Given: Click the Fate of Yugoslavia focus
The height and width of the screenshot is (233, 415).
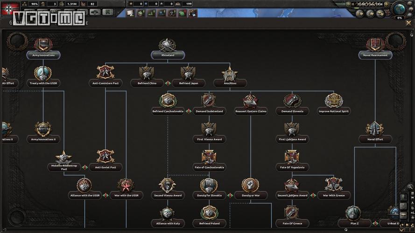Looking at the screenshot, I should [x=292, y=158].
